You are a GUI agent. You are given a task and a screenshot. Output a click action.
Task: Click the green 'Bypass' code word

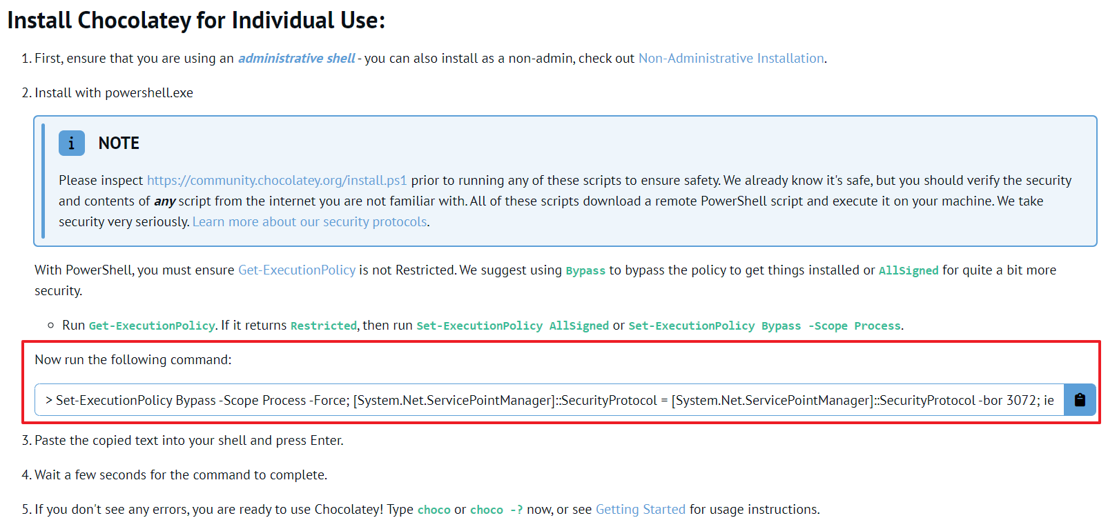coord(585,270)
